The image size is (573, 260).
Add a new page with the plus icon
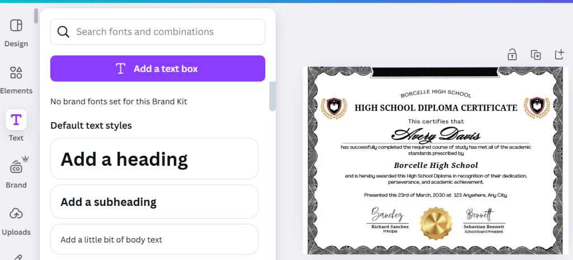tap(559, 54)
